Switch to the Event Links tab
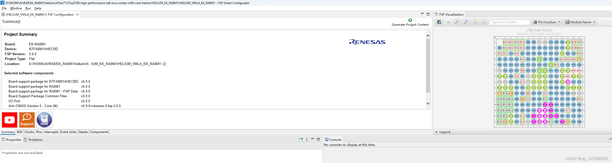The width and height of the screenshot is (612, 163). coord(68,132)
